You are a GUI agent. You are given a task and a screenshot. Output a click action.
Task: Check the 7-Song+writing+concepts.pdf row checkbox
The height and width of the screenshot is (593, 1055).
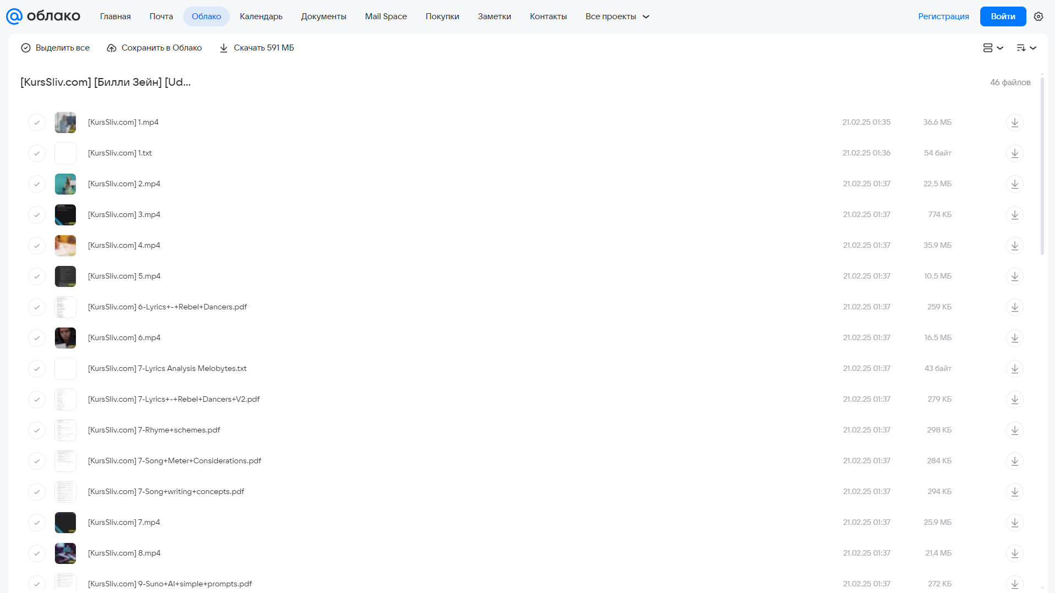pyautogui.click(x=37, y=491)
